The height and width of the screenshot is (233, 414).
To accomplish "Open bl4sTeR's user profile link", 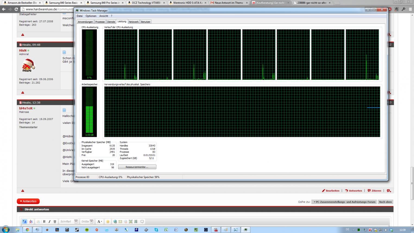I will coord(26,108).
